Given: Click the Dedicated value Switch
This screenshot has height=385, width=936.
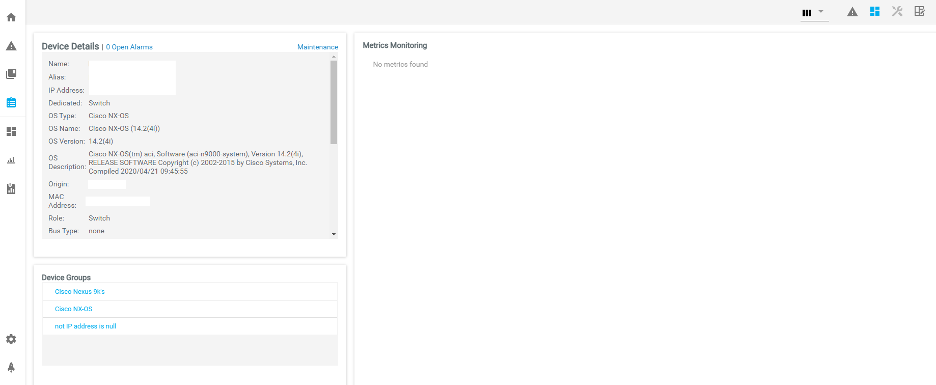Looking at the screenshot, I should (x=99, y=103).
